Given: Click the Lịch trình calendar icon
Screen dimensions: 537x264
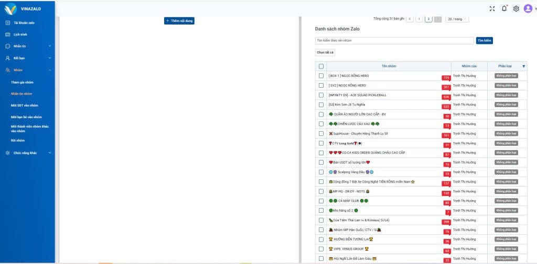Looking at the screenshot, I should 8,35.
